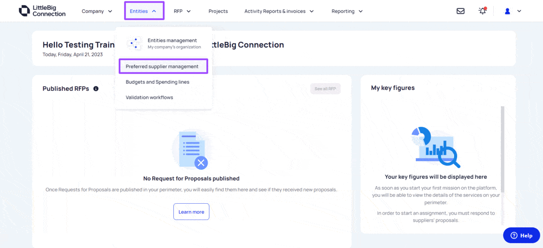Open the Company menu
The image size is (543, 248).
tap(97, 11)
